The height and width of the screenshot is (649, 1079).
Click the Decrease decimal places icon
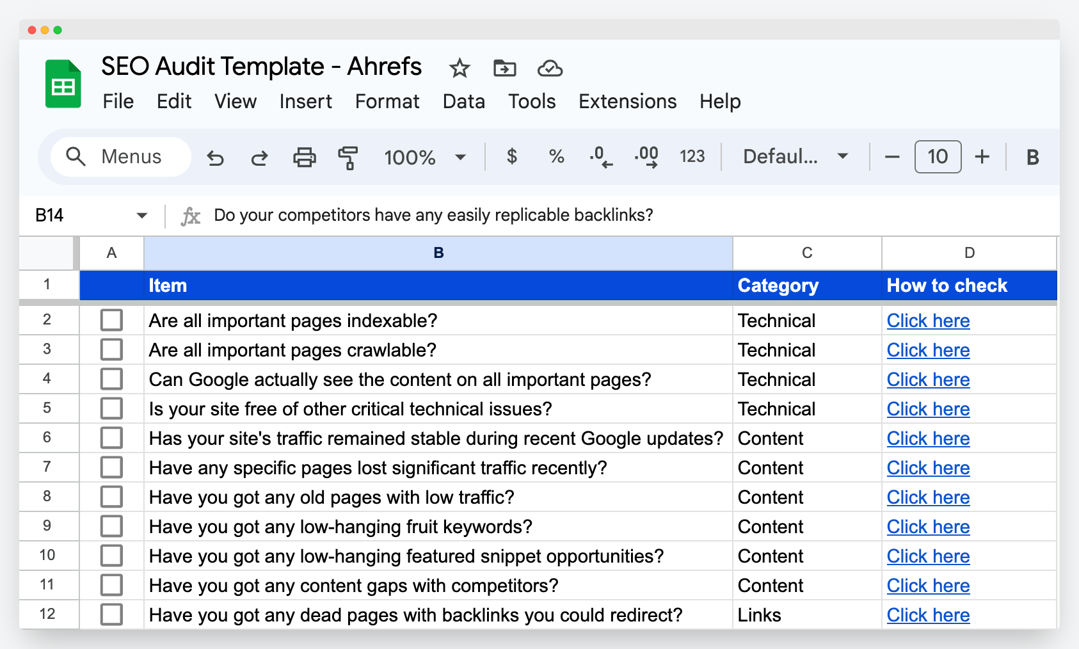tap(600, 157)
